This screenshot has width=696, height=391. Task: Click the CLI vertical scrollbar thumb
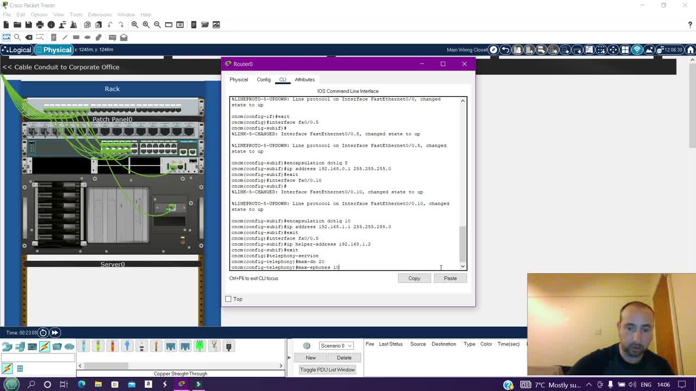(x=463, y=243)
